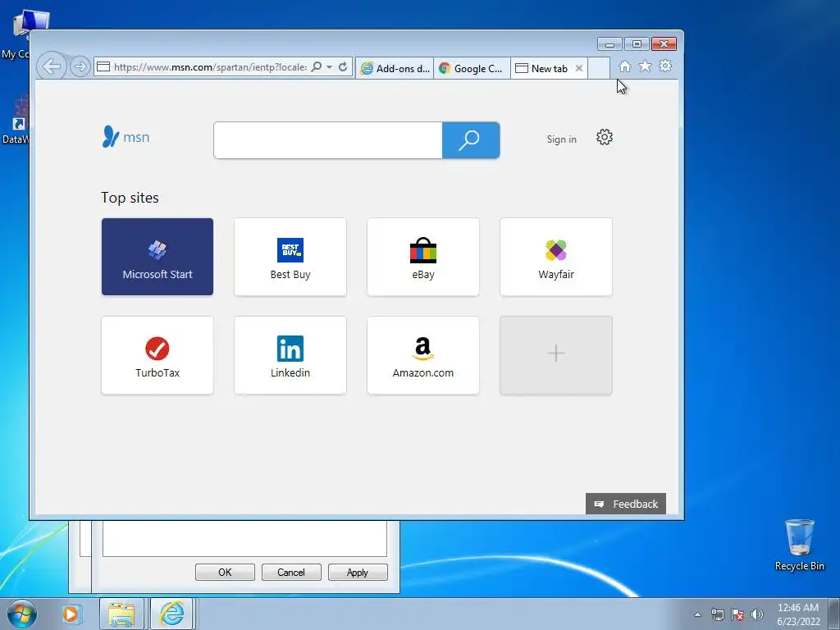Click Internet Explorer taskbar icon
Screen dimensions: 840x630
click(x=172, y=614)
